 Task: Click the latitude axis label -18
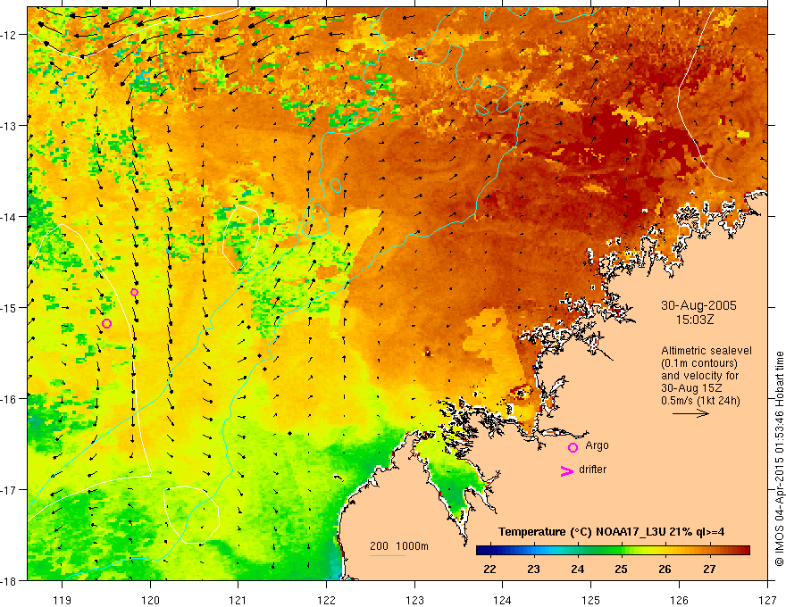tap(10, 580)
